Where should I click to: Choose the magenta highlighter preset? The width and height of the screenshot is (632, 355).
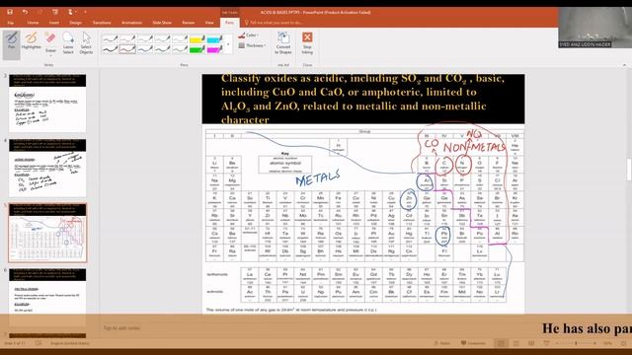pos(214,49)
